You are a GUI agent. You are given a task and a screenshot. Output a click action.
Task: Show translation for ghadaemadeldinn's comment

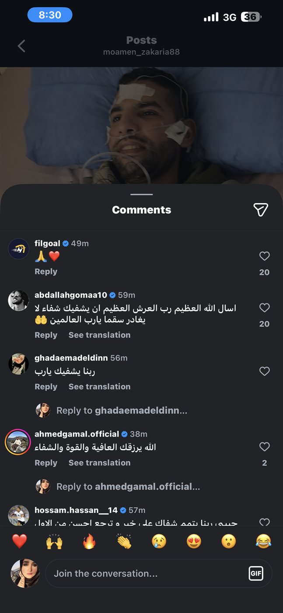[99, 387]
